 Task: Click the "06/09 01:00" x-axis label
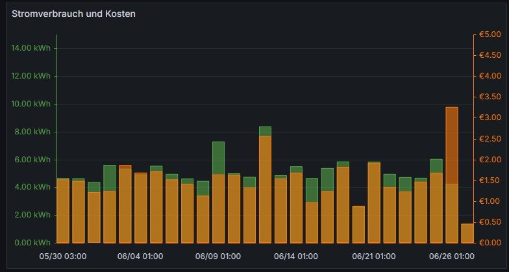click(x=219, y=256)
